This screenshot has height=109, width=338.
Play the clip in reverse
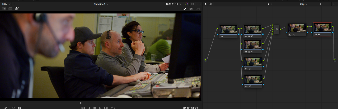point(89,108)
